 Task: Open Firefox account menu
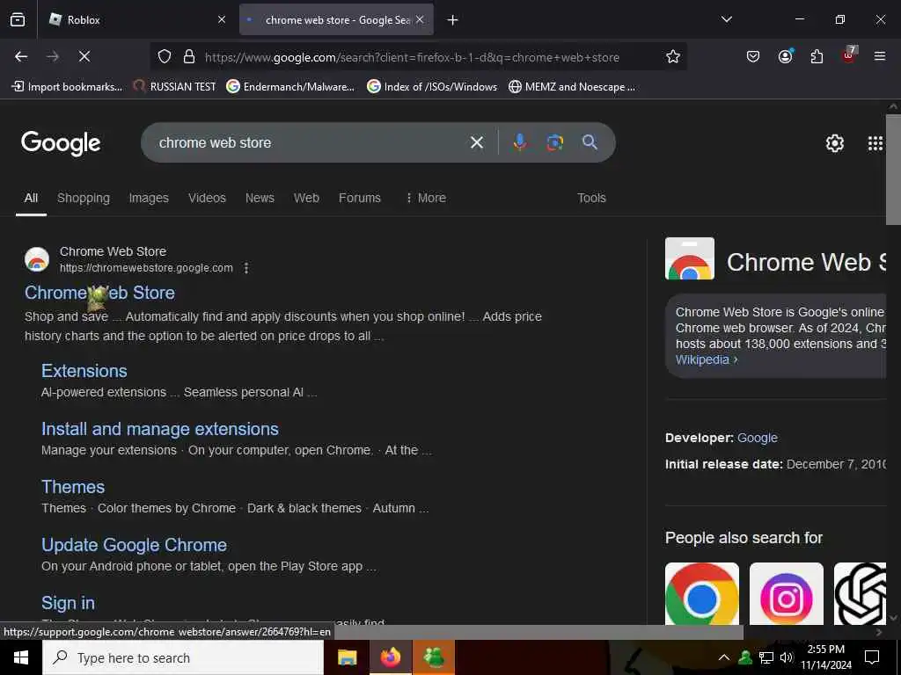[786, 56]
